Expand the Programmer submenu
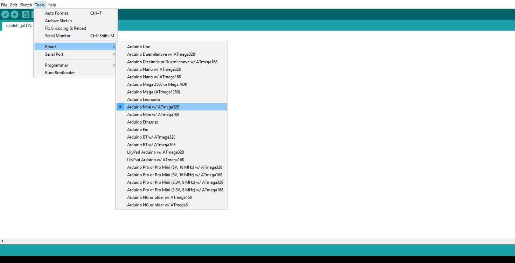The width and height of the screenshot is (515, 263). (76, 65)
